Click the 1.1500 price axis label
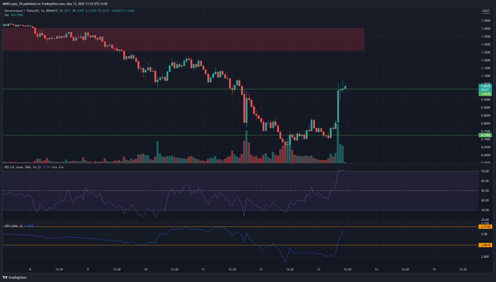Viewport: 496px width, 282px height. click(x=486, y=68)
